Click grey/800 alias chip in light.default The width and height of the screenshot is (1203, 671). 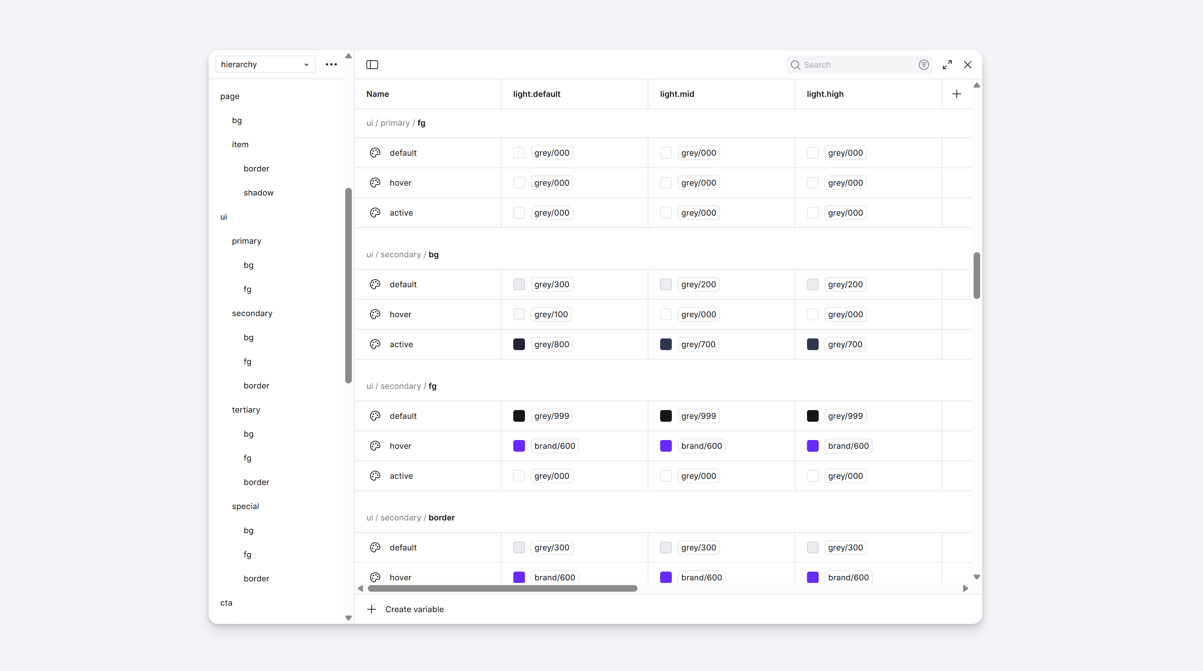[552, 344]
